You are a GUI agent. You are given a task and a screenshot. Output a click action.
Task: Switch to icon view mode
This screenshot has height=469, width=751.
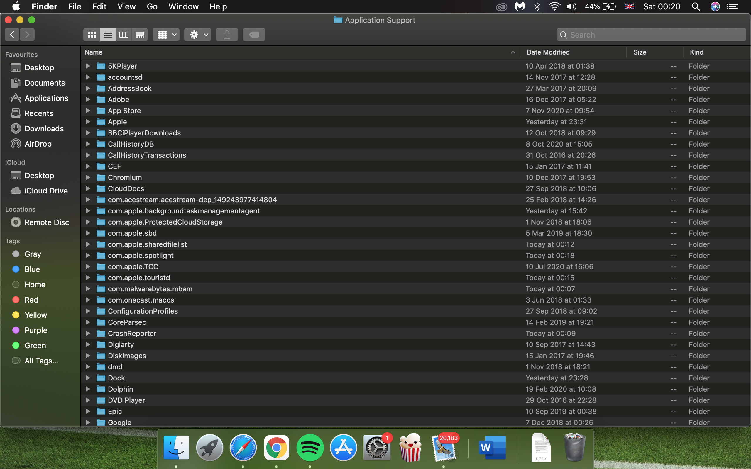click(92, 34)
